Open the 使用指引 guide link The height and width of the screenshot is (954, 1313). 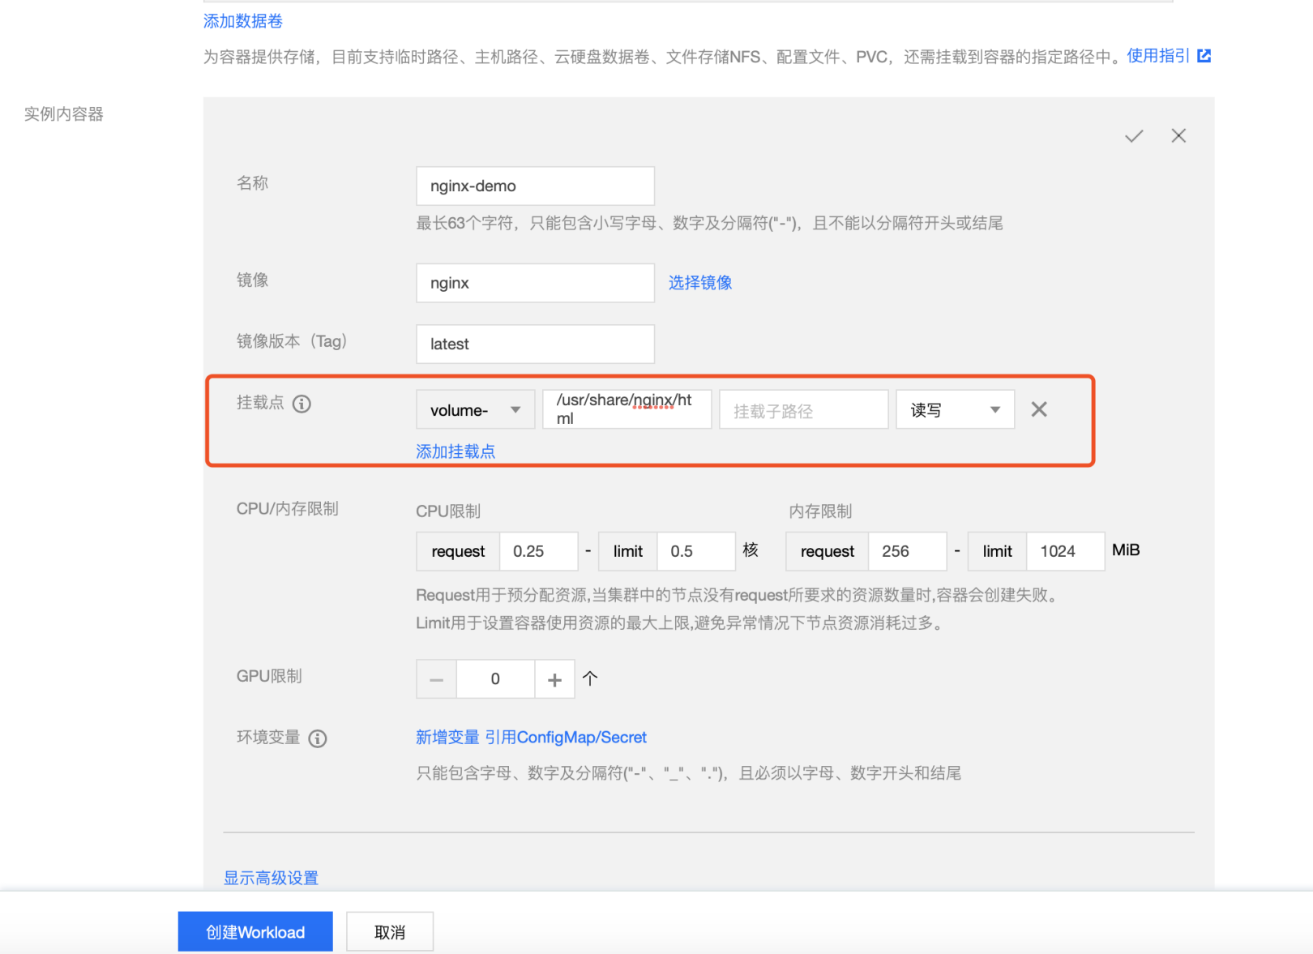point(1158,56)
